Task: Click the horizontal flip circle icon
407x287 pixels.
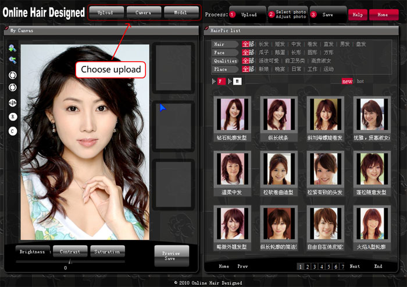Action: pos(12,103)
